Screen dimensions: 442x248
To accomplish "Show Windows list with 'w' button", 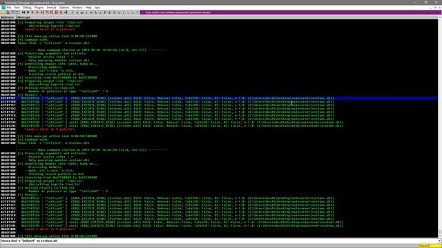I will click(91, 12).
